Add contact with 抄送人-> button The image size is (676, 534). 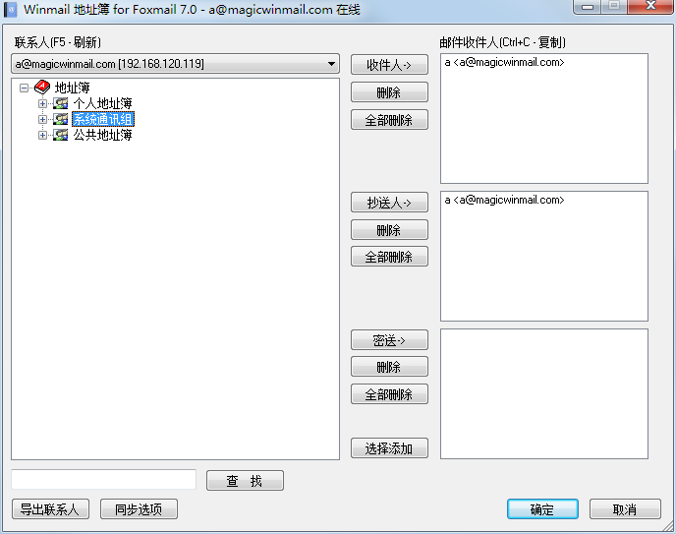click(x=389, y=203)
